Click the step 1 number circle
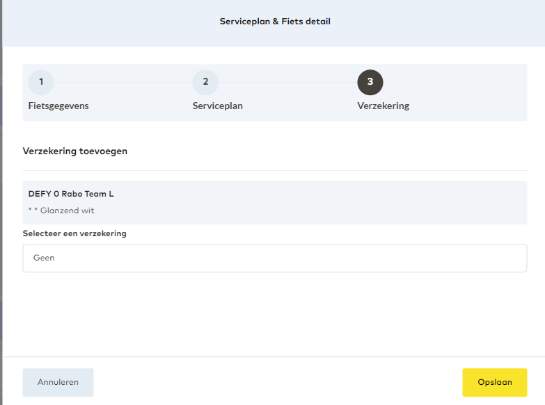Image resolution: width=545 pixels, height=405 pixels. 41,82
